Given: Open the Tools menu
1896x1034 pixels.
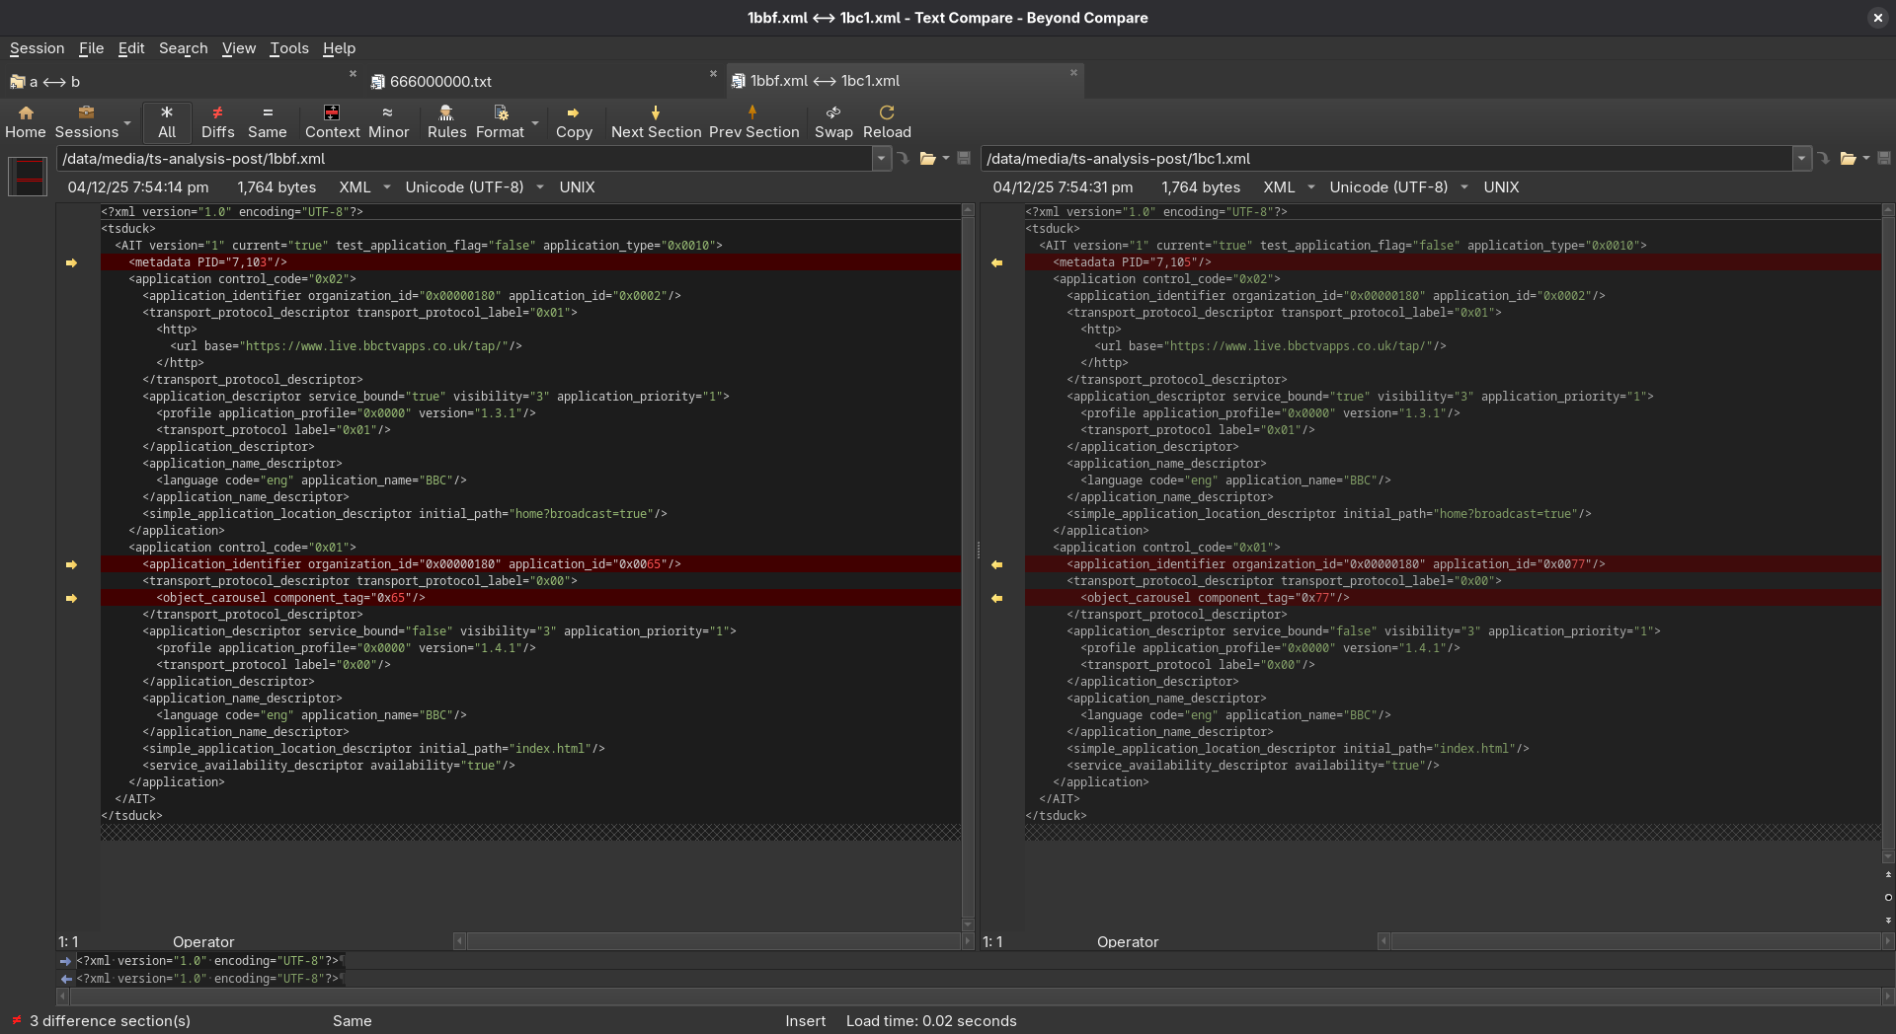Looking at the screenshot, I should tap(288, 48).
